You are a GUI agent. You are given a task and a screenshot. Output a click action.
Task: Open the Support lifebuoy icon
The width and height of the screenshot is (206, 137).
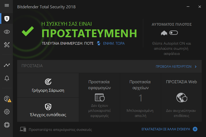click(7, 125)
